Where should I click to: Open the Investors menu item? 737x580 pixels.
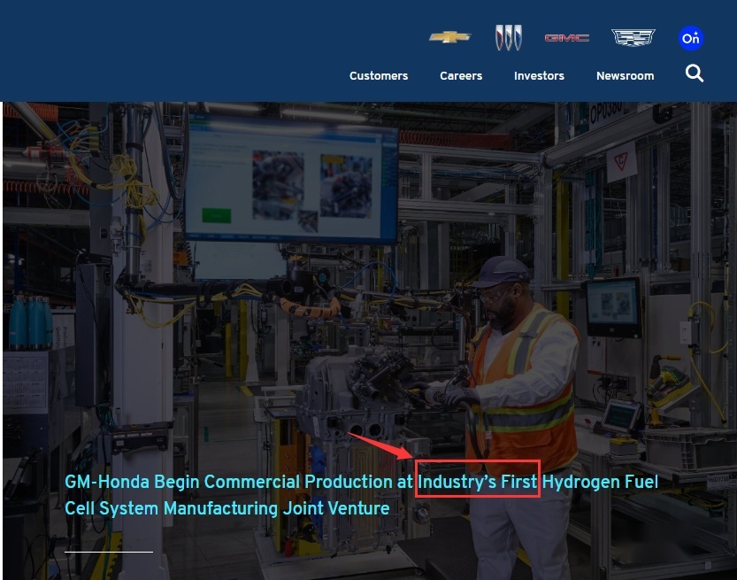coord(539,76)
